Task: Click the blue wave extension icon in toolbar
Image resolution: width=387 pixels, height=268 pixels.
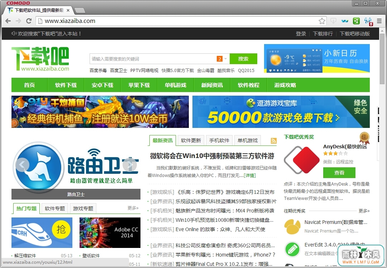Action: [x=345, y=21]
